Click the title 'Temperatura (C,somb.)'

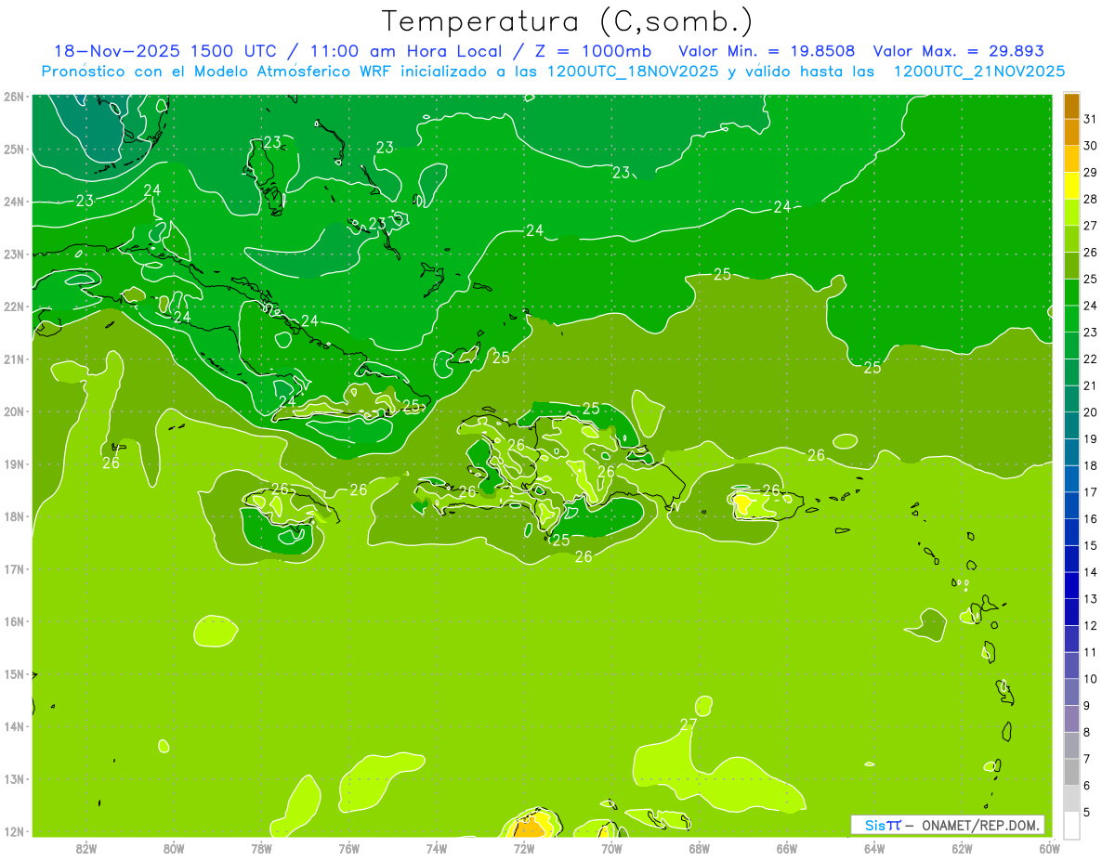click(x=567, y=21)
